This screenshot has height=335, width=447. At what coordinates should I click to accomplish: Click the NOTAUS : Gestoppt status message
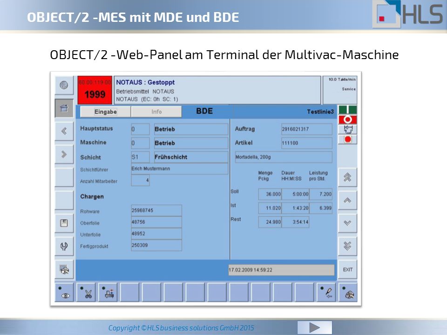coord(145,82)
